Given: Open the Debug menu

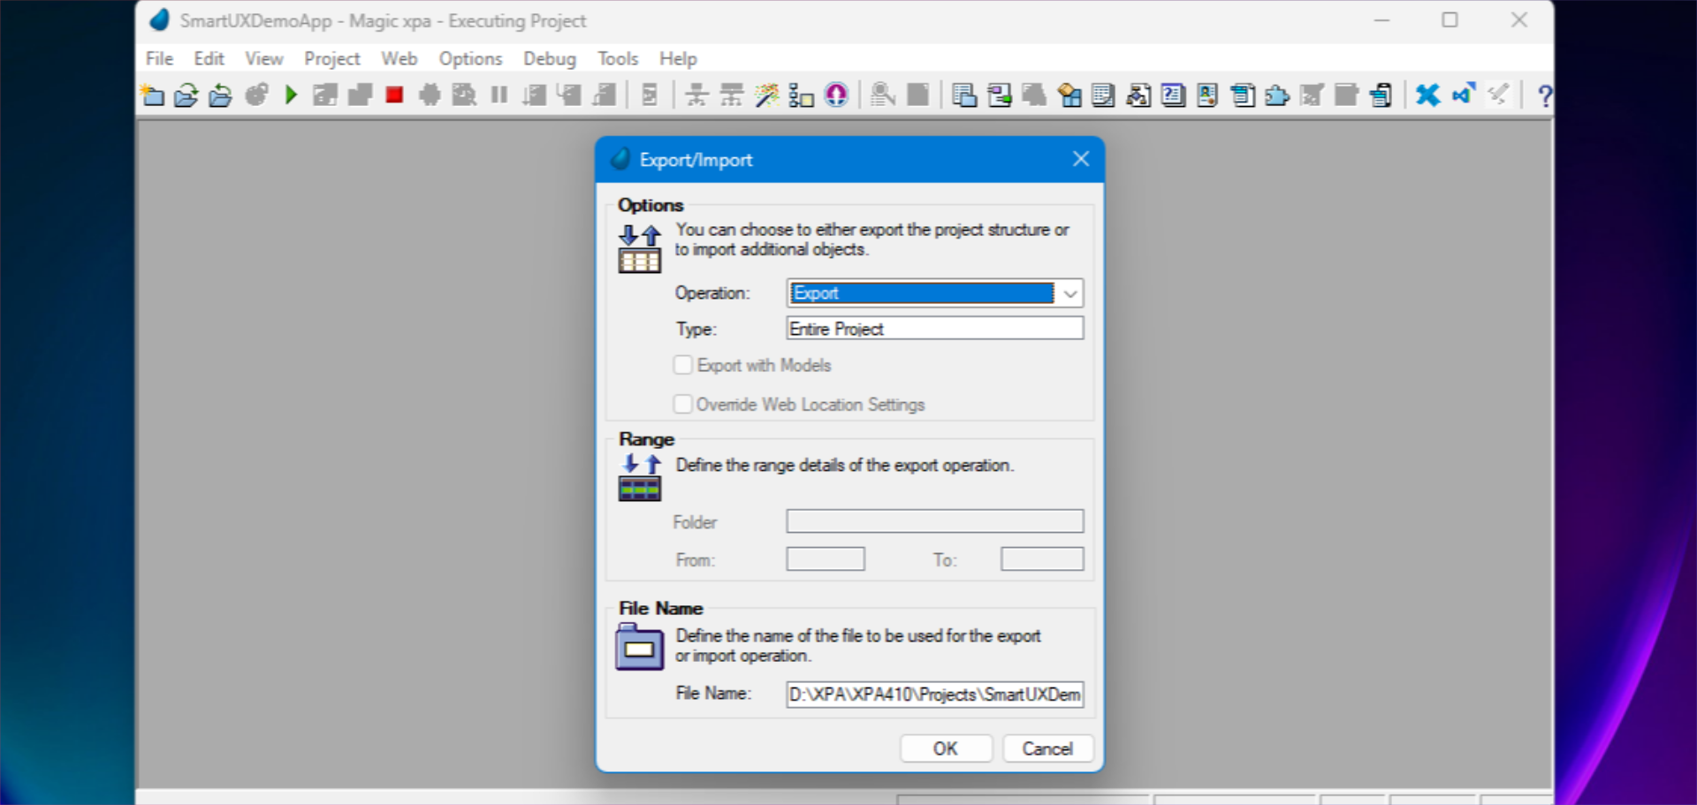Looking at the screenshot, I should coord(549,58).
